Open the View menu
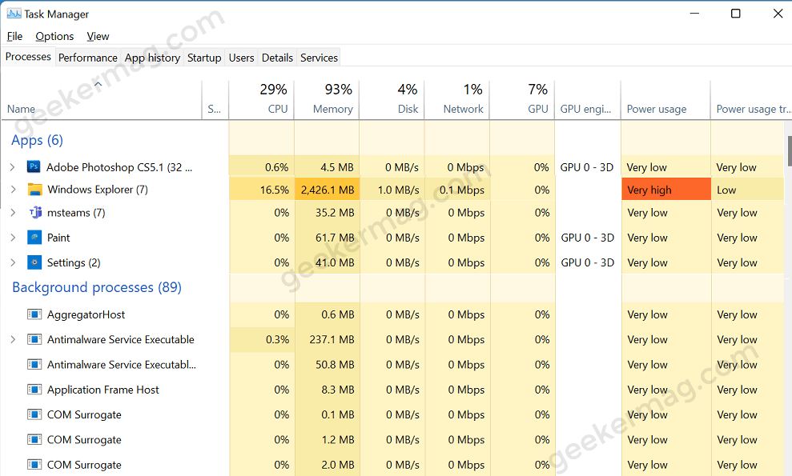This screenshot has width=792, height=476. pos(98,36)
